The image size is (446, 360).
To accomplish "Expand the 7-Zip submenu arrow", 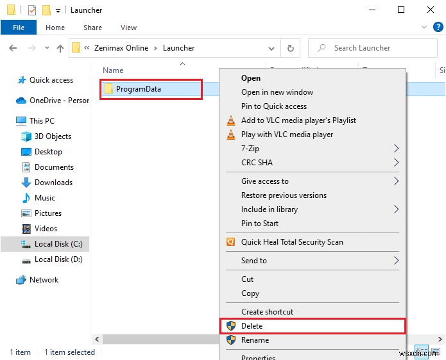I will click(x=396, y=149).
